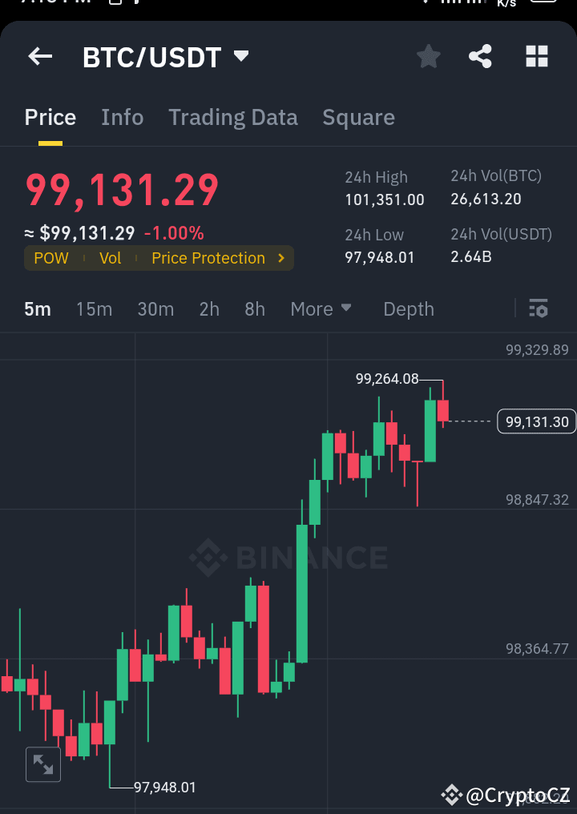Open the More timeframe dropdown
577x814 pixels.
[320, 308]
